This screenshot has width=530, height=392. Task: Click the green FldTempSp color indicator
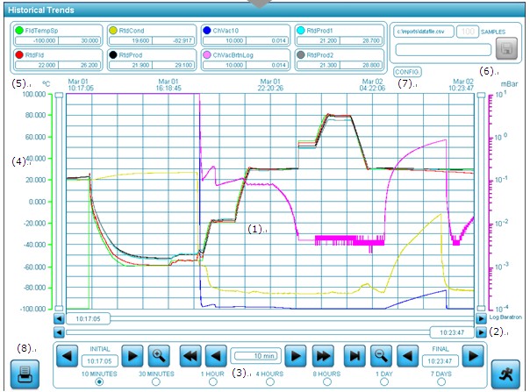click(x=19, y=31)
